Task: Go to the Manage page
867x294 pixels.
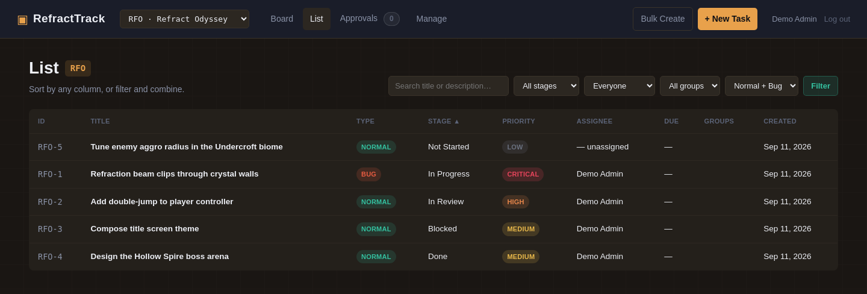Action: pos(432,19)
